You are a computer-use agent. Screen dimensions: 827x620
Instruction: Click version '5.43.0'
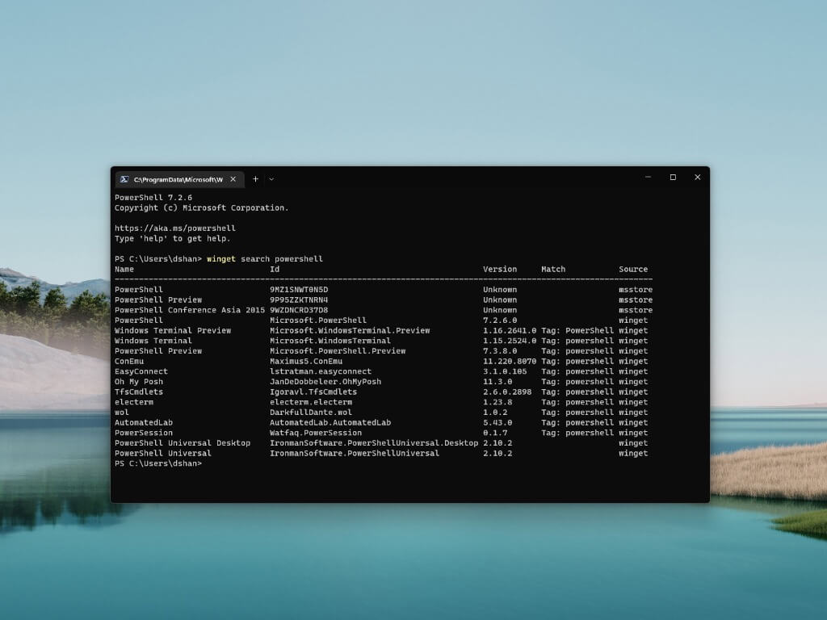pos(497,422)
